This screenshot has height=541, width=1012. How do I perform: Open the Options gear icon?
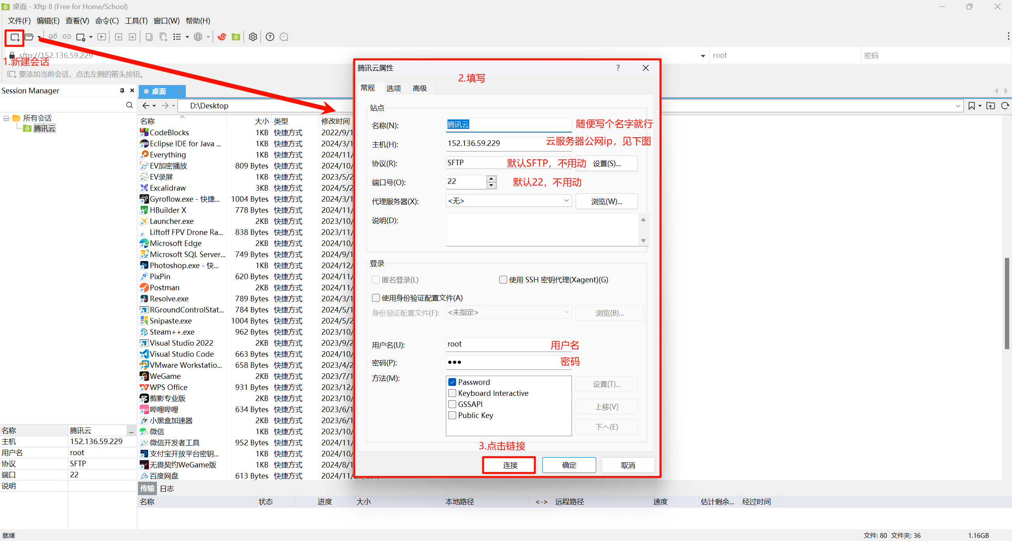(253, 37)
